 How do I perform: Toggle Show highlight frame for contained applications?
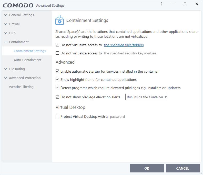click(x=57, y=80)
